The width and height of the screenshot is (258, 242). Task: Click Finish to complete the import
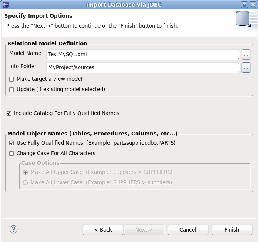(x=232, y=230)
